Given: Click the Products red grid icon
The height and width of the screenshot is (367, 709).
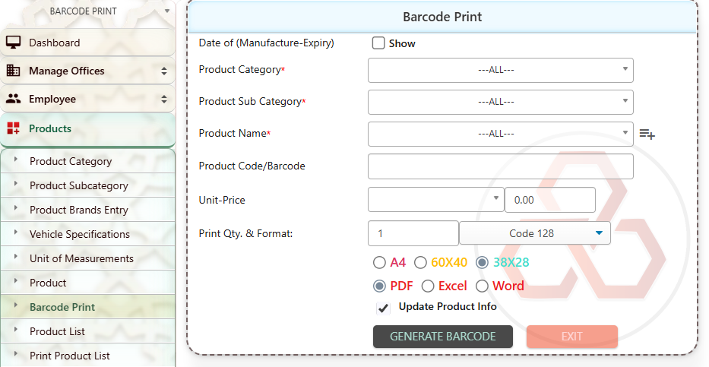Looking at the screenshot, I should (13, 128).
